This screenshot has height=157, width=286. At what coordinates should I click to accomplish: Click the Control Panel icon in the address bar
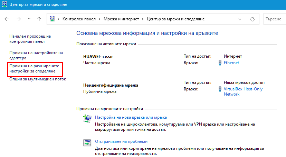click(53, 19)
